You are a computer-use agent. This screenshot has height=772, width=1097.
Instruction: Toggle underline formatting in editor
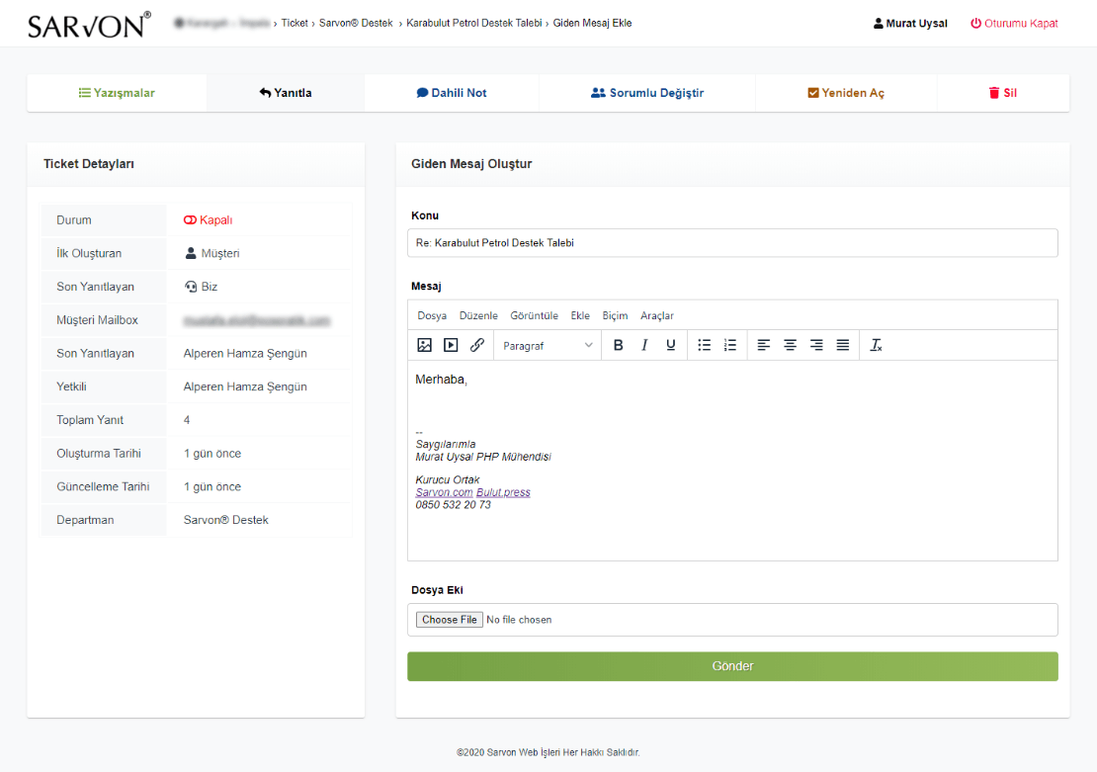tap(671, 345)
